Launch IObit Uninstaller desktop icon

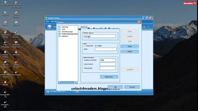pyautogui.click(x=5, y=44)
